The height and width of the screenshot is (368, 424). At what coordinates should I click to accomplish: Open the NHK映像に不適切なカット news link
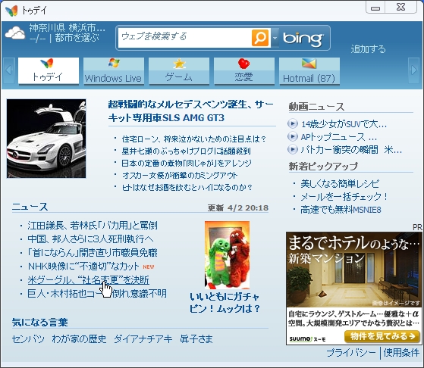coord(83,267)
